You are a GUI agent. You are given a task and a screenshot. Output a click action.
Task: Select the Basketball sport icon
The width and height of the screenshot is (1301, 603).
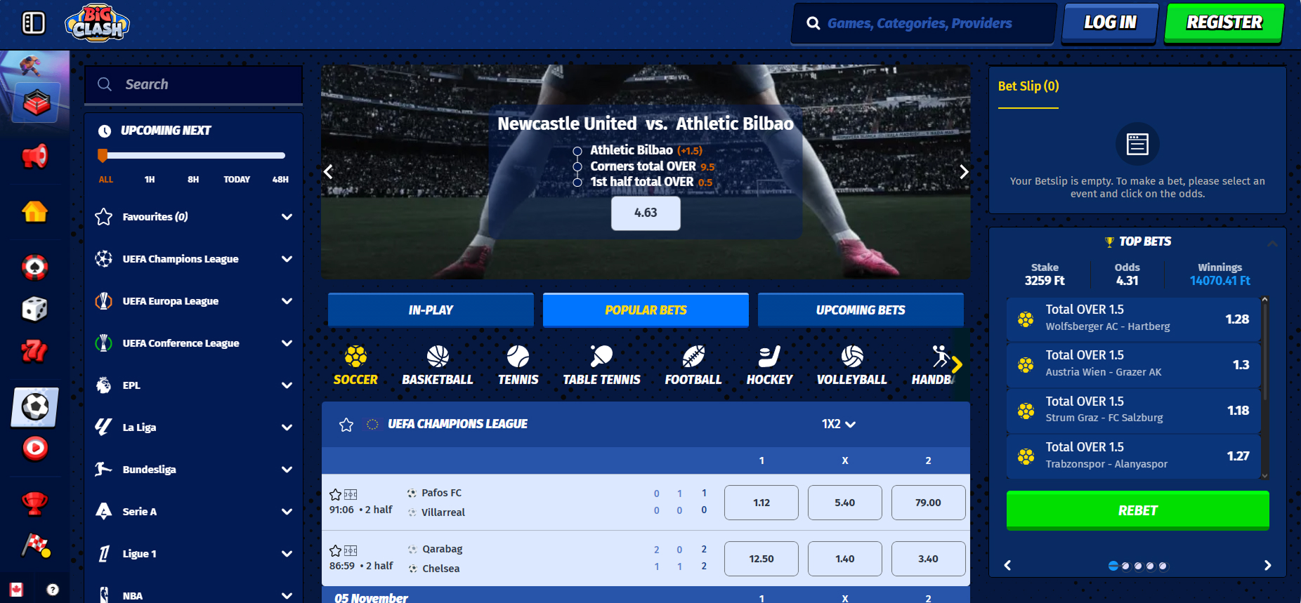(x=437, y=365)
